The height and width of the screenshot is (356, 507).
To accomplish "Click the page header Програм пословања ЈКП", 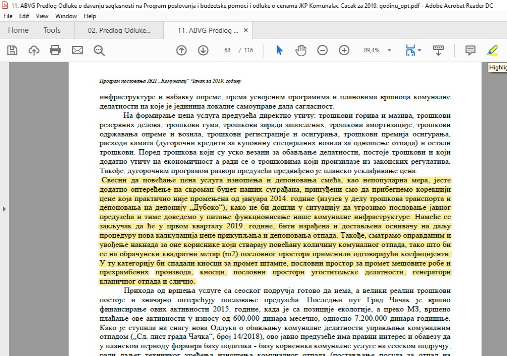I will [x=171, y=81].
